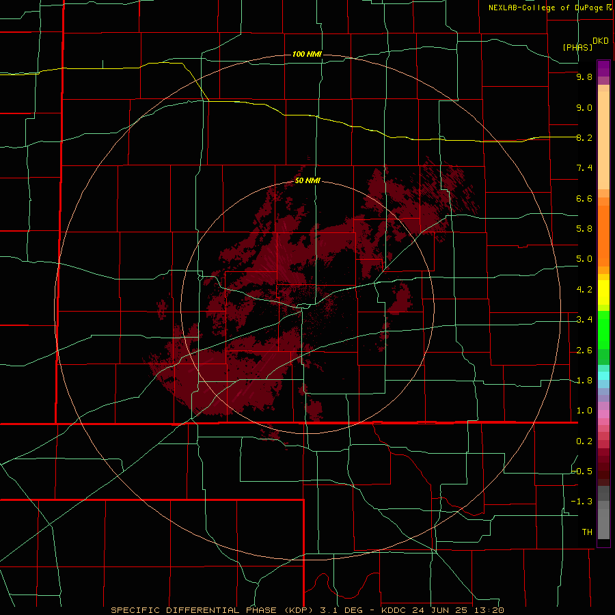The image size is (615, 615).
Task: Click the cyan segment of the color bar
Action: point(603,376)
